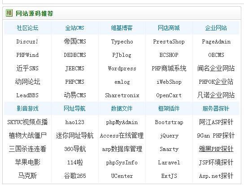Screen dimensions: 244x185
Task: Open the OECMS link
Action: [x=216, y=55]
